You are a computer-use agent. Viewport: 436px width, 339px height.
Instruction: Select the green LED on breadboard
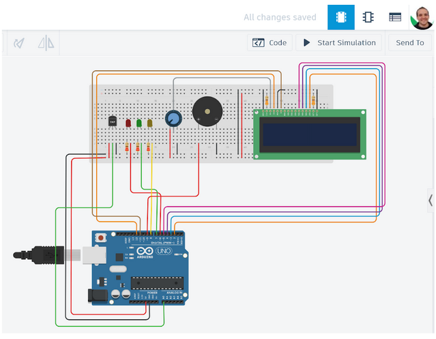[139, 123]
